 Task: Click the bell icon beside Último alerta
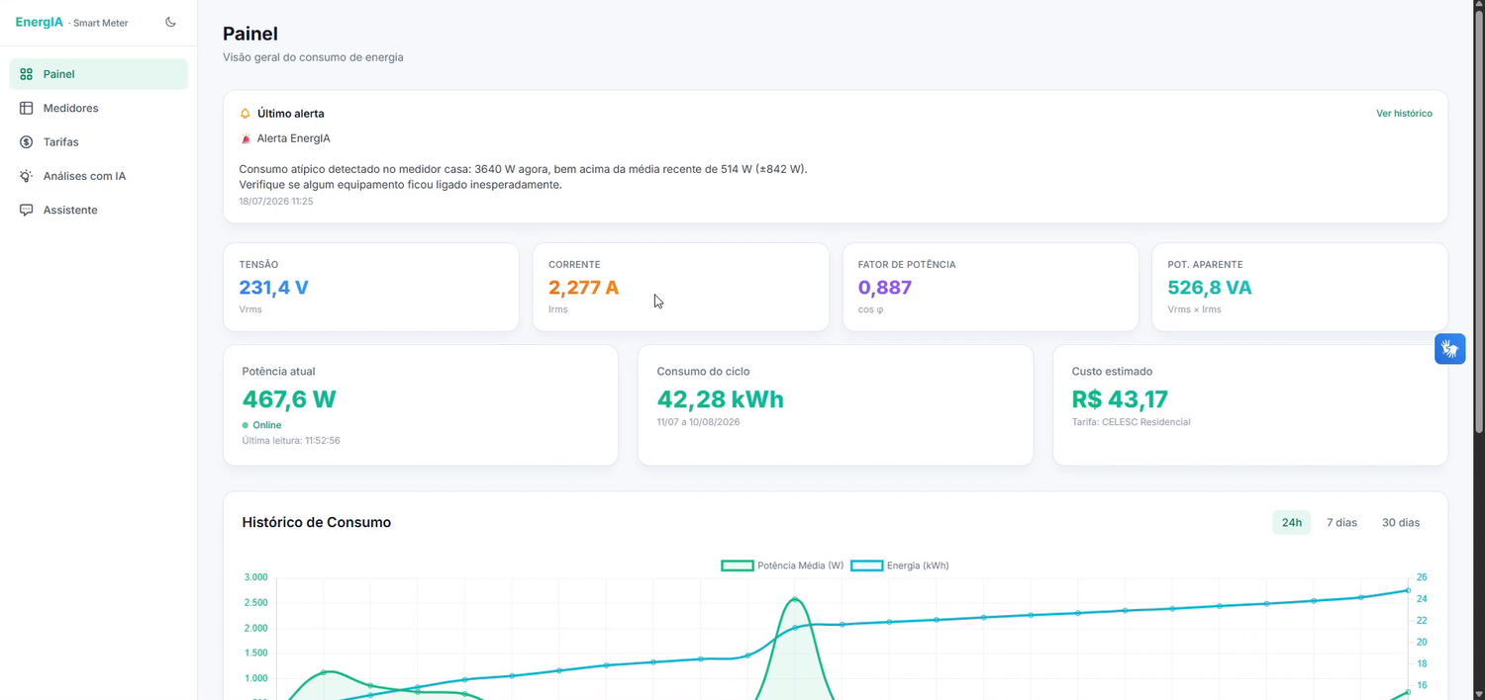tap(246, 114)
